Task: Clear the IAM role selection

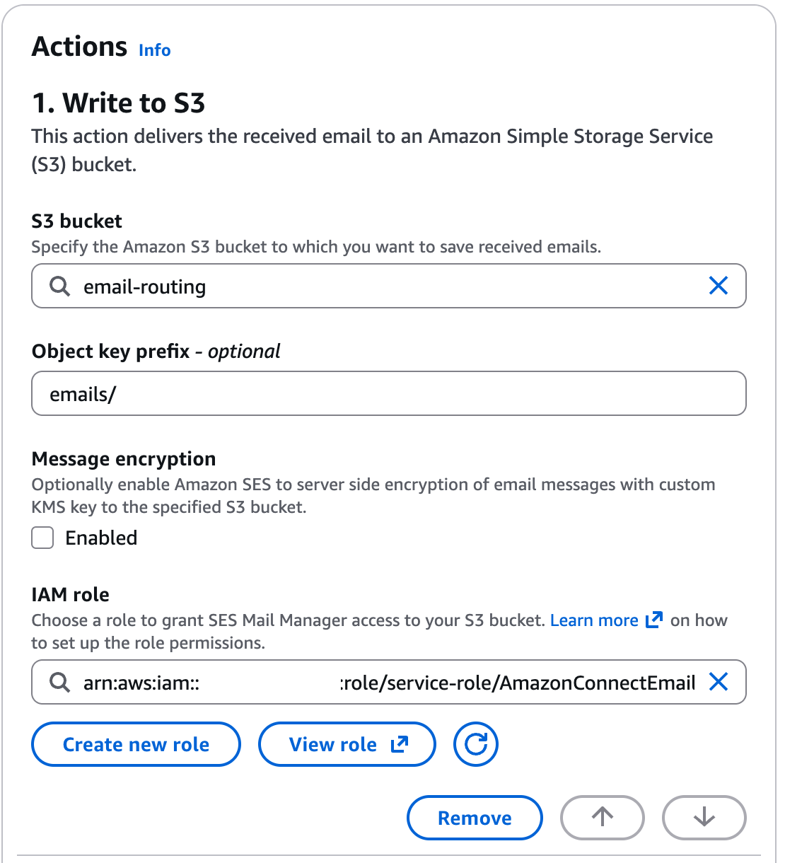Action: pyautogui.click(x=718, y=682)
